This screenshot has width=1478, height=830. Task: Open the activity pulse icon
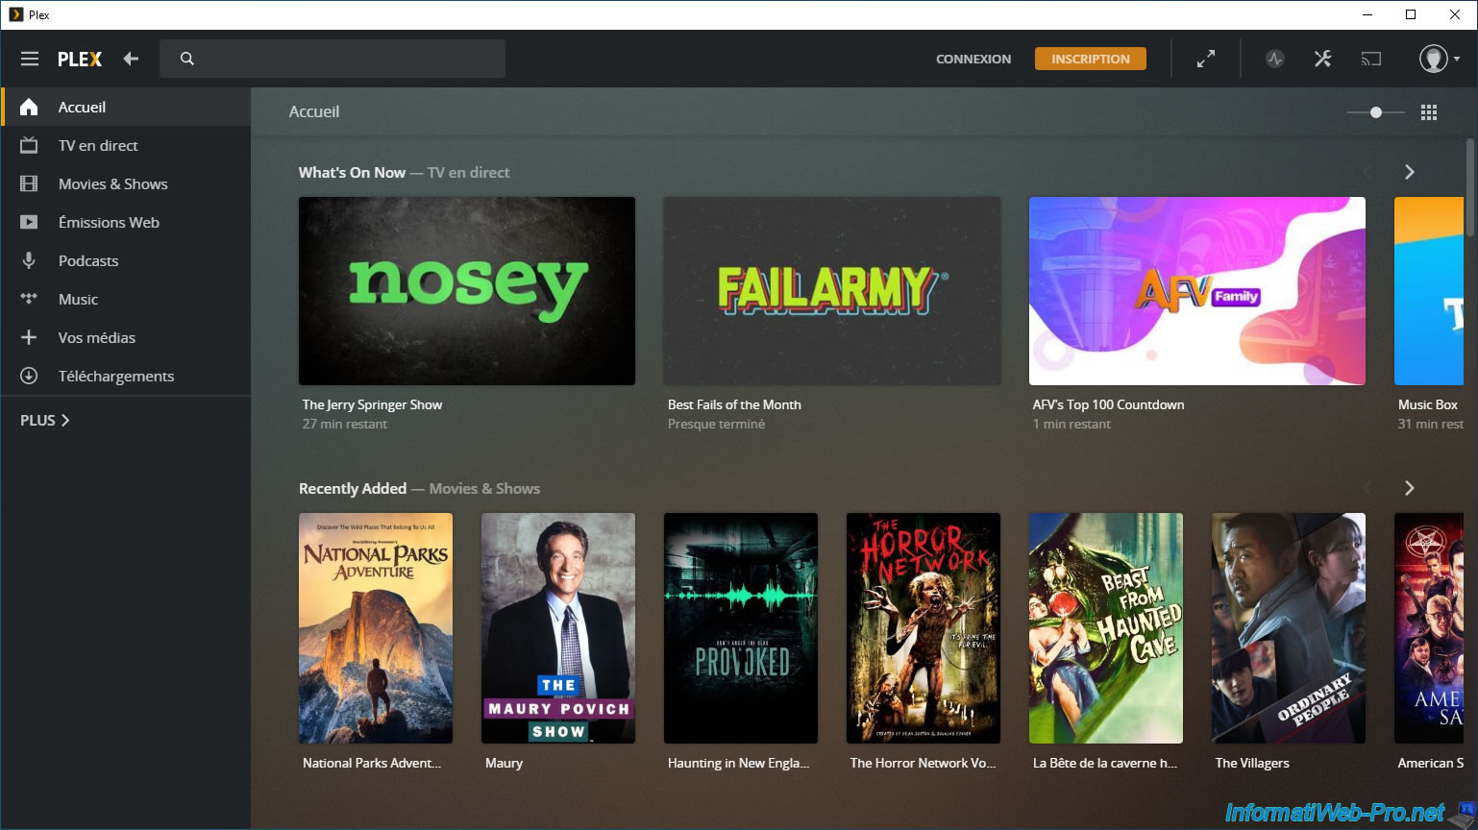pyautogui.click(x=1274, y=59)
